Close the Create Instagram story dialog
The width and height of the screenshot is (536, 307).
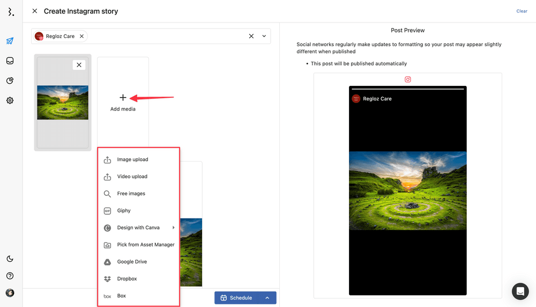(x=35, y=11)
